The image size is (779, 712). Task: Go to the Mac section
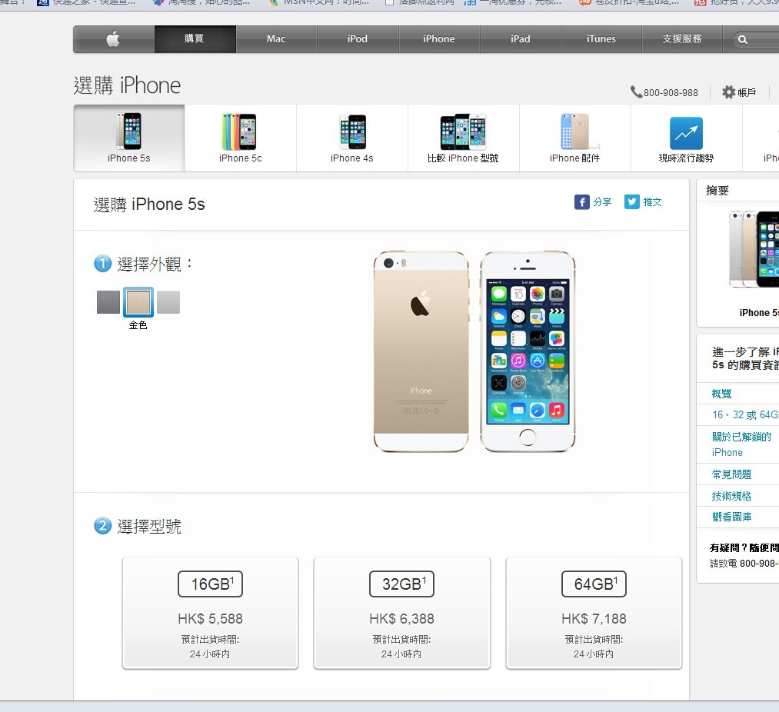coord(276,38)
